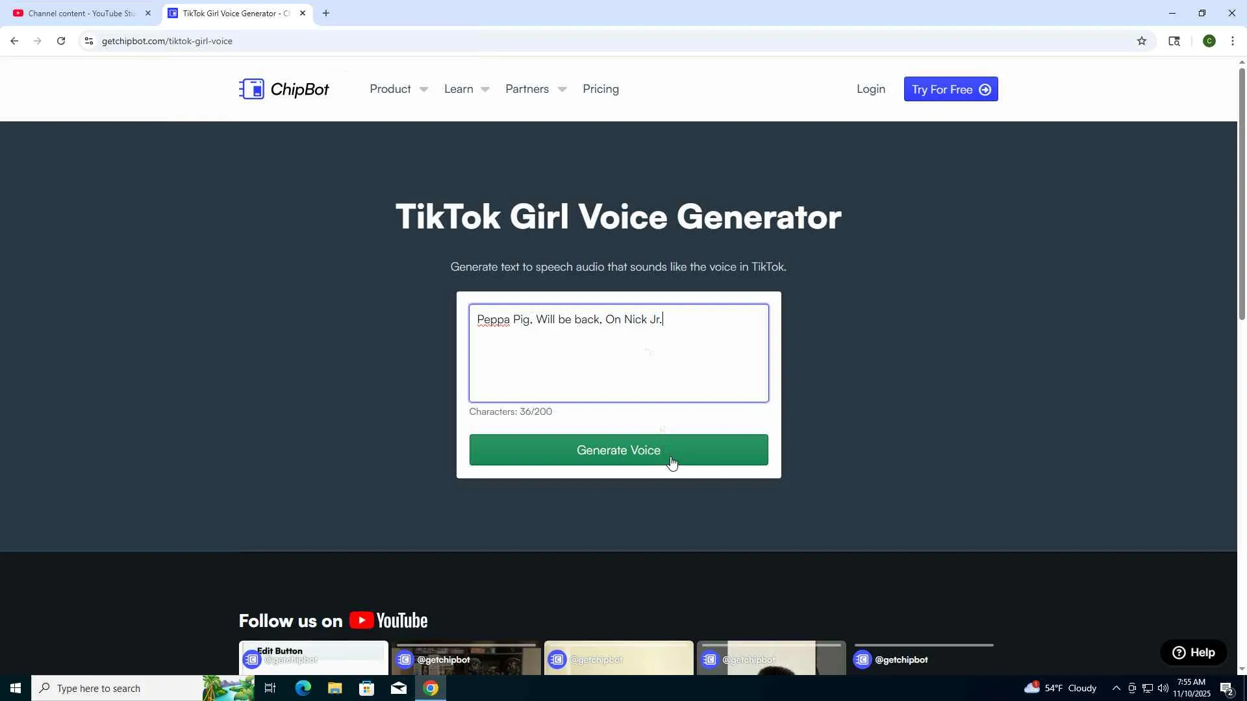The image size is (1247, 701).
Task: Open Microsoft Edge from taskbar
Action: pyautogui.click(x=303, y=688)
